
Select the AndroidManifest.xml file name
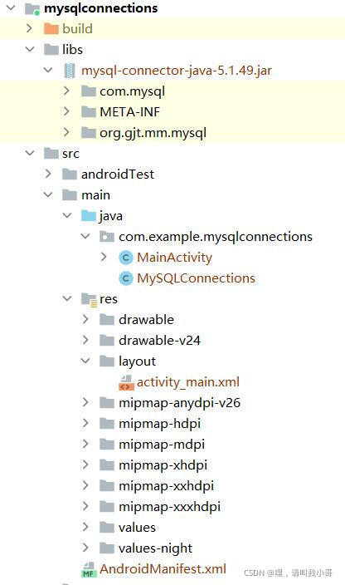pyautogui.click(x=163, y=569)
